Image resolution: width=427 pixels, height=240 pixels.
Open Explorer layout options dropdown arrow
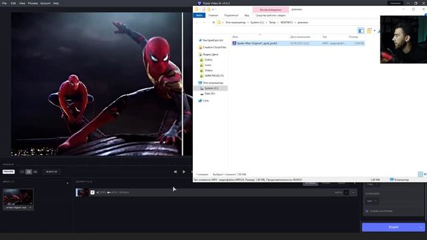[x=374, y=31]
